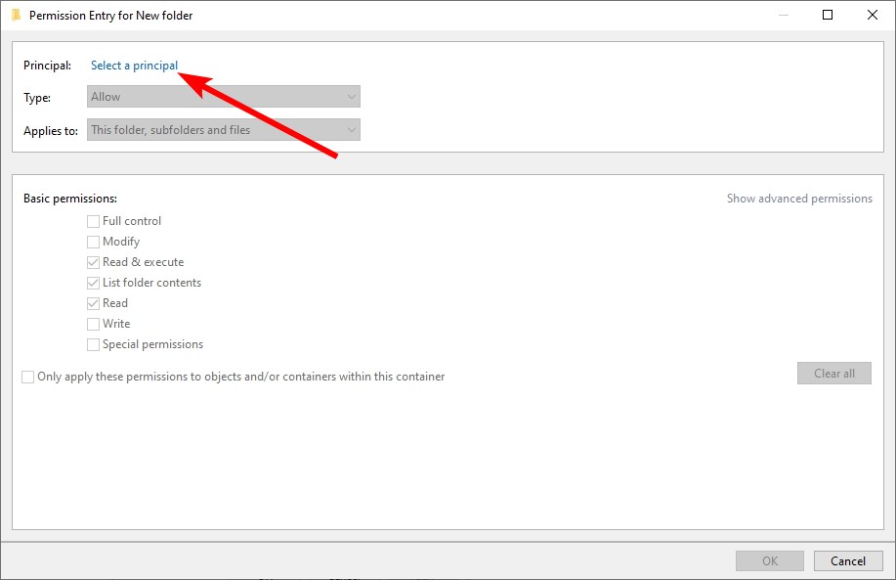896x580 pixels.
Task: Click the Clear all button
Action: click(x=834, y=374)
